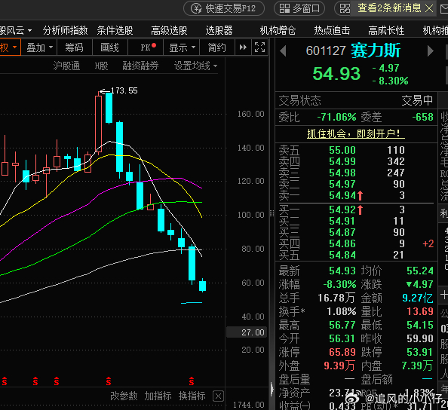
Task: Open 分析师指数 menu item
Action: (x=65, y=30)
